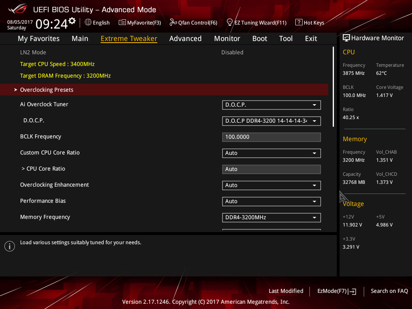Screen dimensions: 412x309
Task: Open MyFavorite list icon
Action: (x=122, y=23)
